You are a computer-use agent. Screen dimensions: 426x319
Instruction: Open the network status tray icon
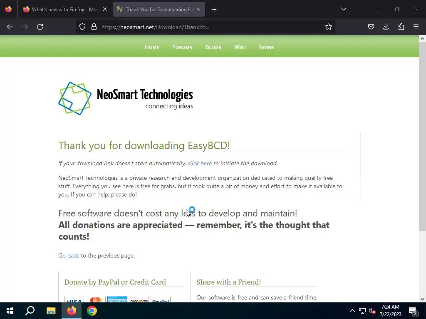[362, 311]
